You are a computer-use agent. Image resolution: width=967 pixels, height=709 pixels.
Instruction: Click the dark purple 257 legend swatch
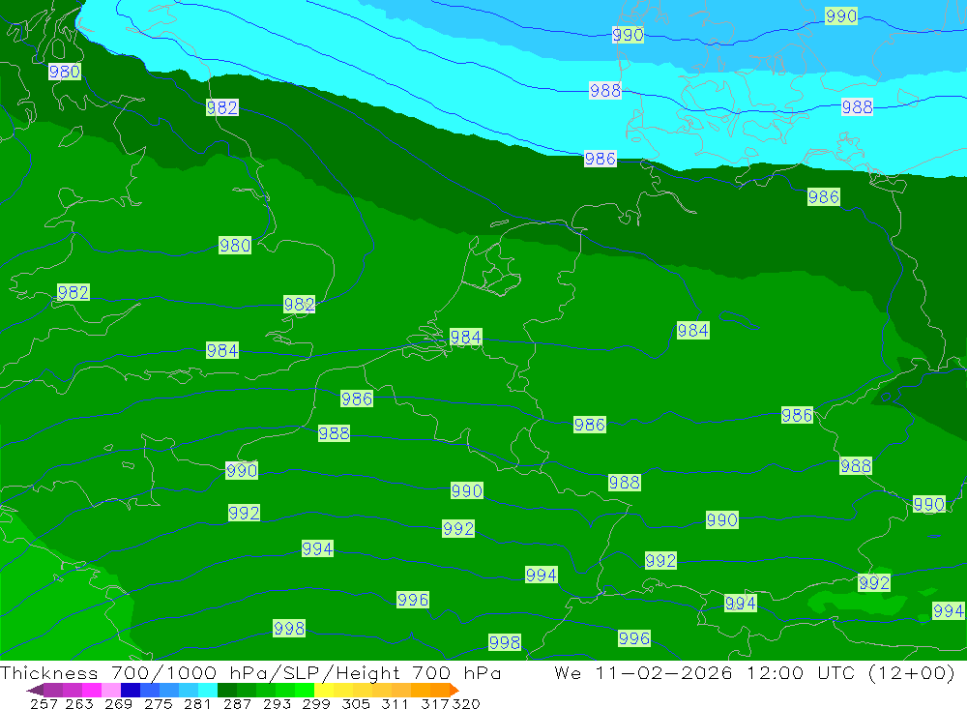(53, 690)
